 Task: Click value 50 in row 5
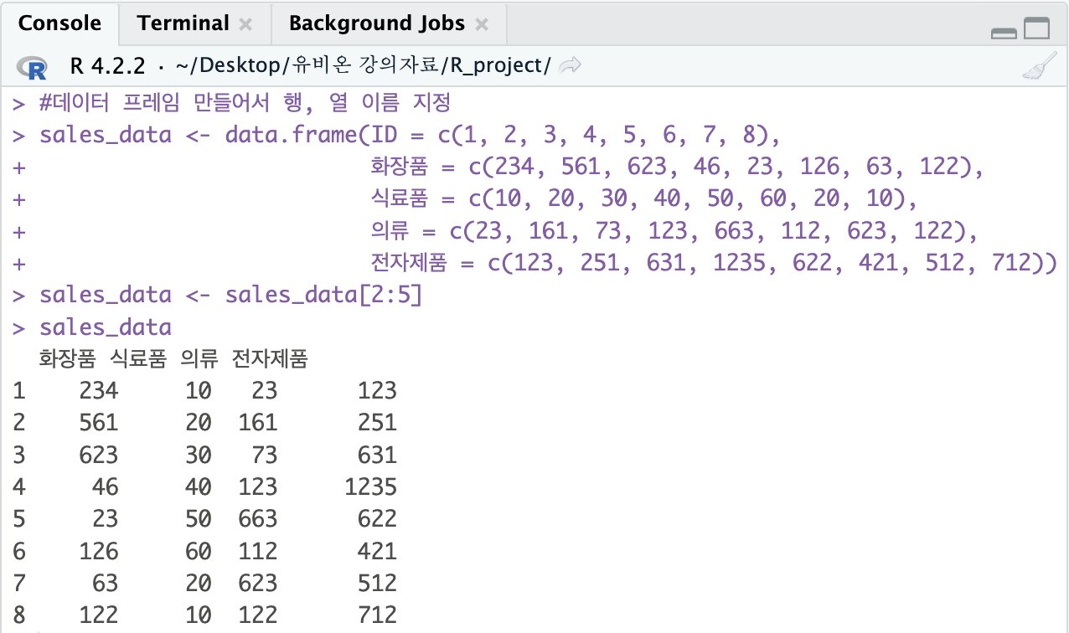click(x=199, y=518)
